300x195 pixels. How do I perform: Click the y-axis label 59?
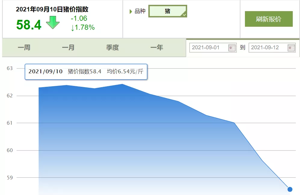[10, 178]
